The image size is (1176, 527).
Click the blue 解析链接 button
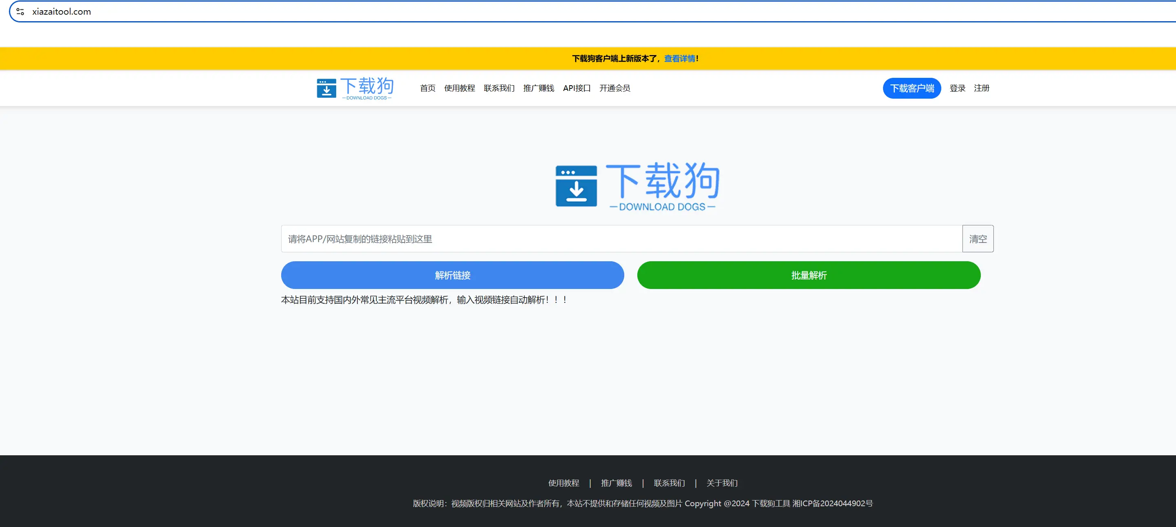(x=452, y=275)
